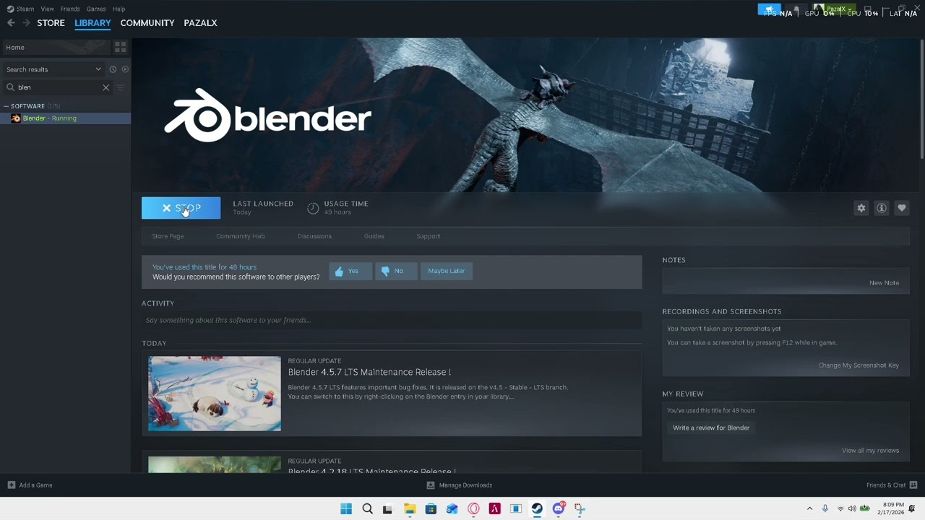Click the announcements megaphone icon
Image resolution: width=925 pixels, height=520 pixels.
pyautogui.click(x=770, y=10)
